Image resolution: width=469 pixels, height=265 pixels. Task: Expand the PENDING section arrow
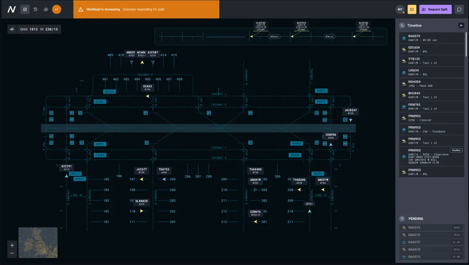click(x=402, y=219)
